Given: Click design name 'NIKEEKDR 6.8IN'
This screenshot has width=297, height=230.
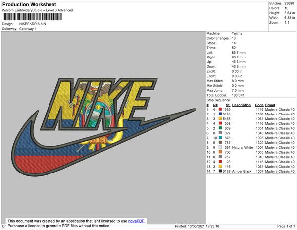Looking at the screenshot, I should pyautogui.click(x=32, y=24).
